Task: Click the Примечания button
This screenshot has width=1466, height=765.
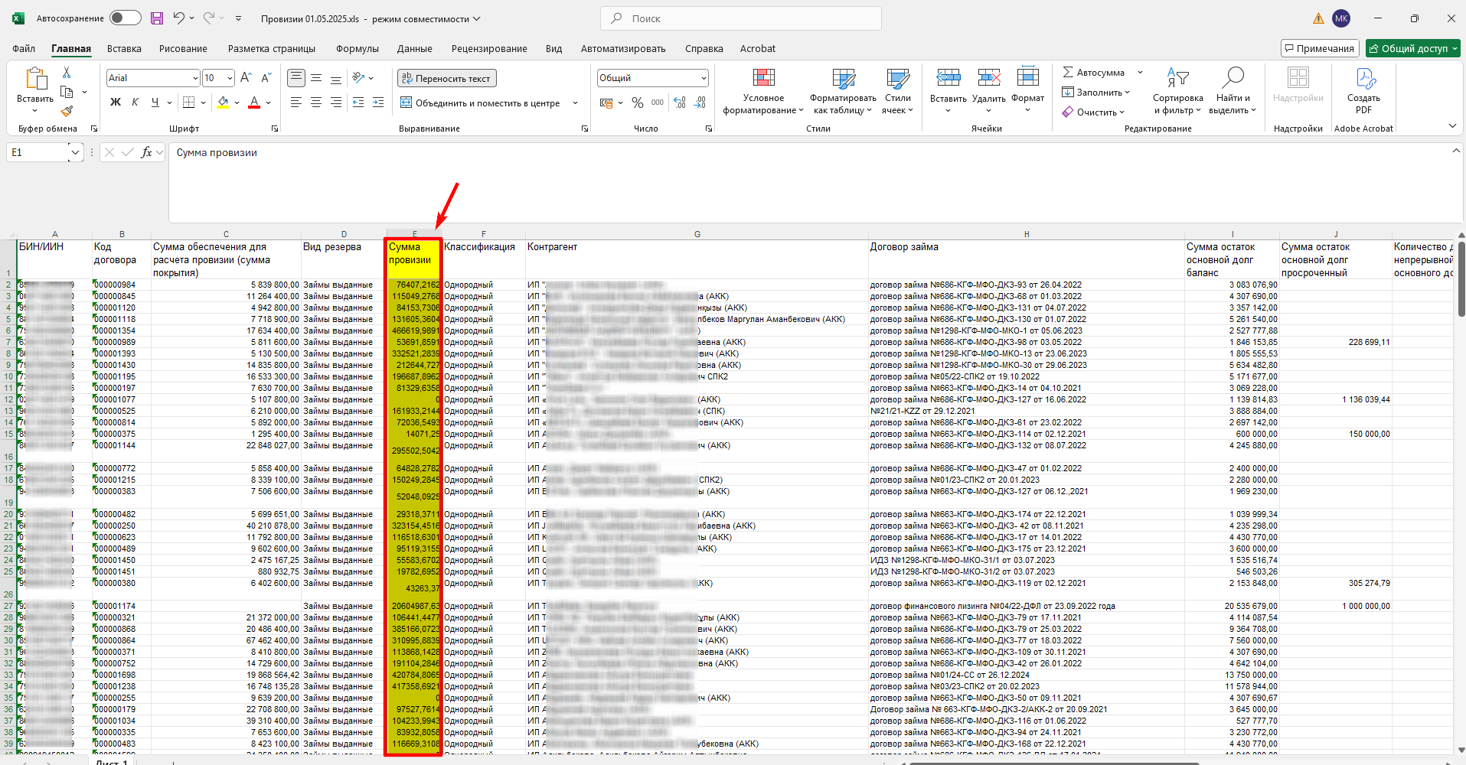Action: click(1320, 48)
